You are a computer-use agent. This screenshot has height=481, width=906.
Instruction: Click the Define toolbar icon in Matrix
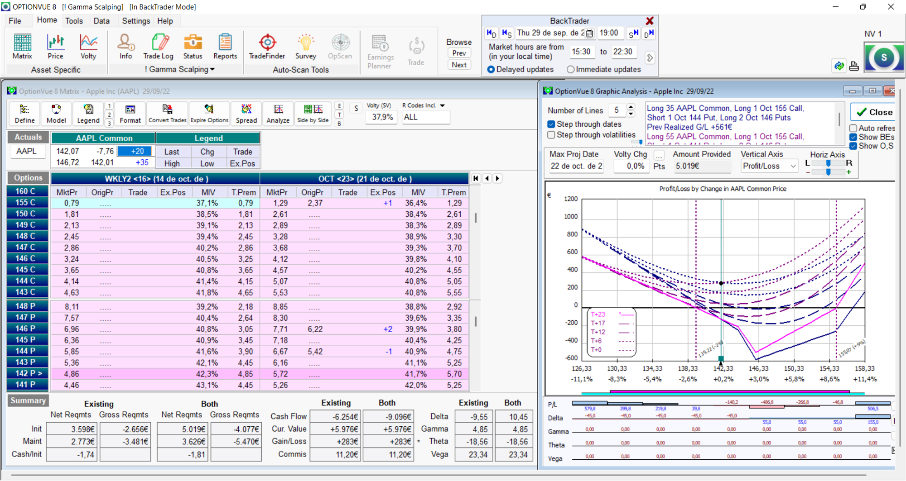[x=24, y=114]
